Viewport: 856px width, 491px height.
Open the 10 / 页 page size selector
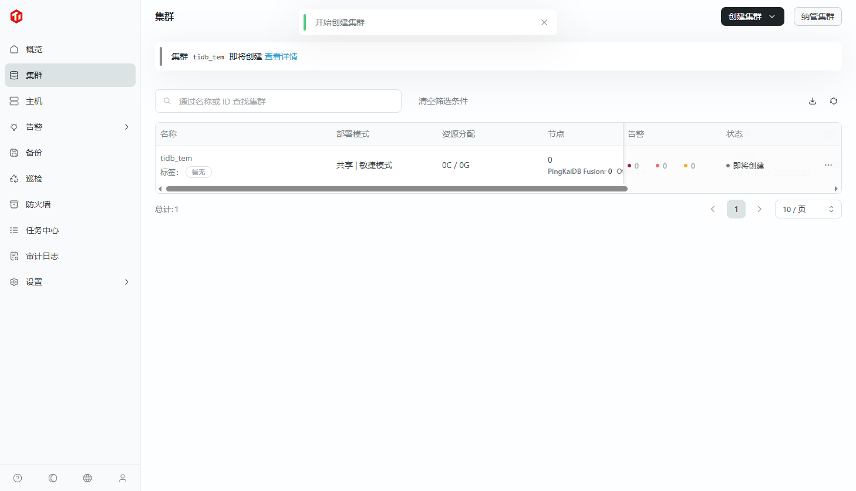coord(808,209)
